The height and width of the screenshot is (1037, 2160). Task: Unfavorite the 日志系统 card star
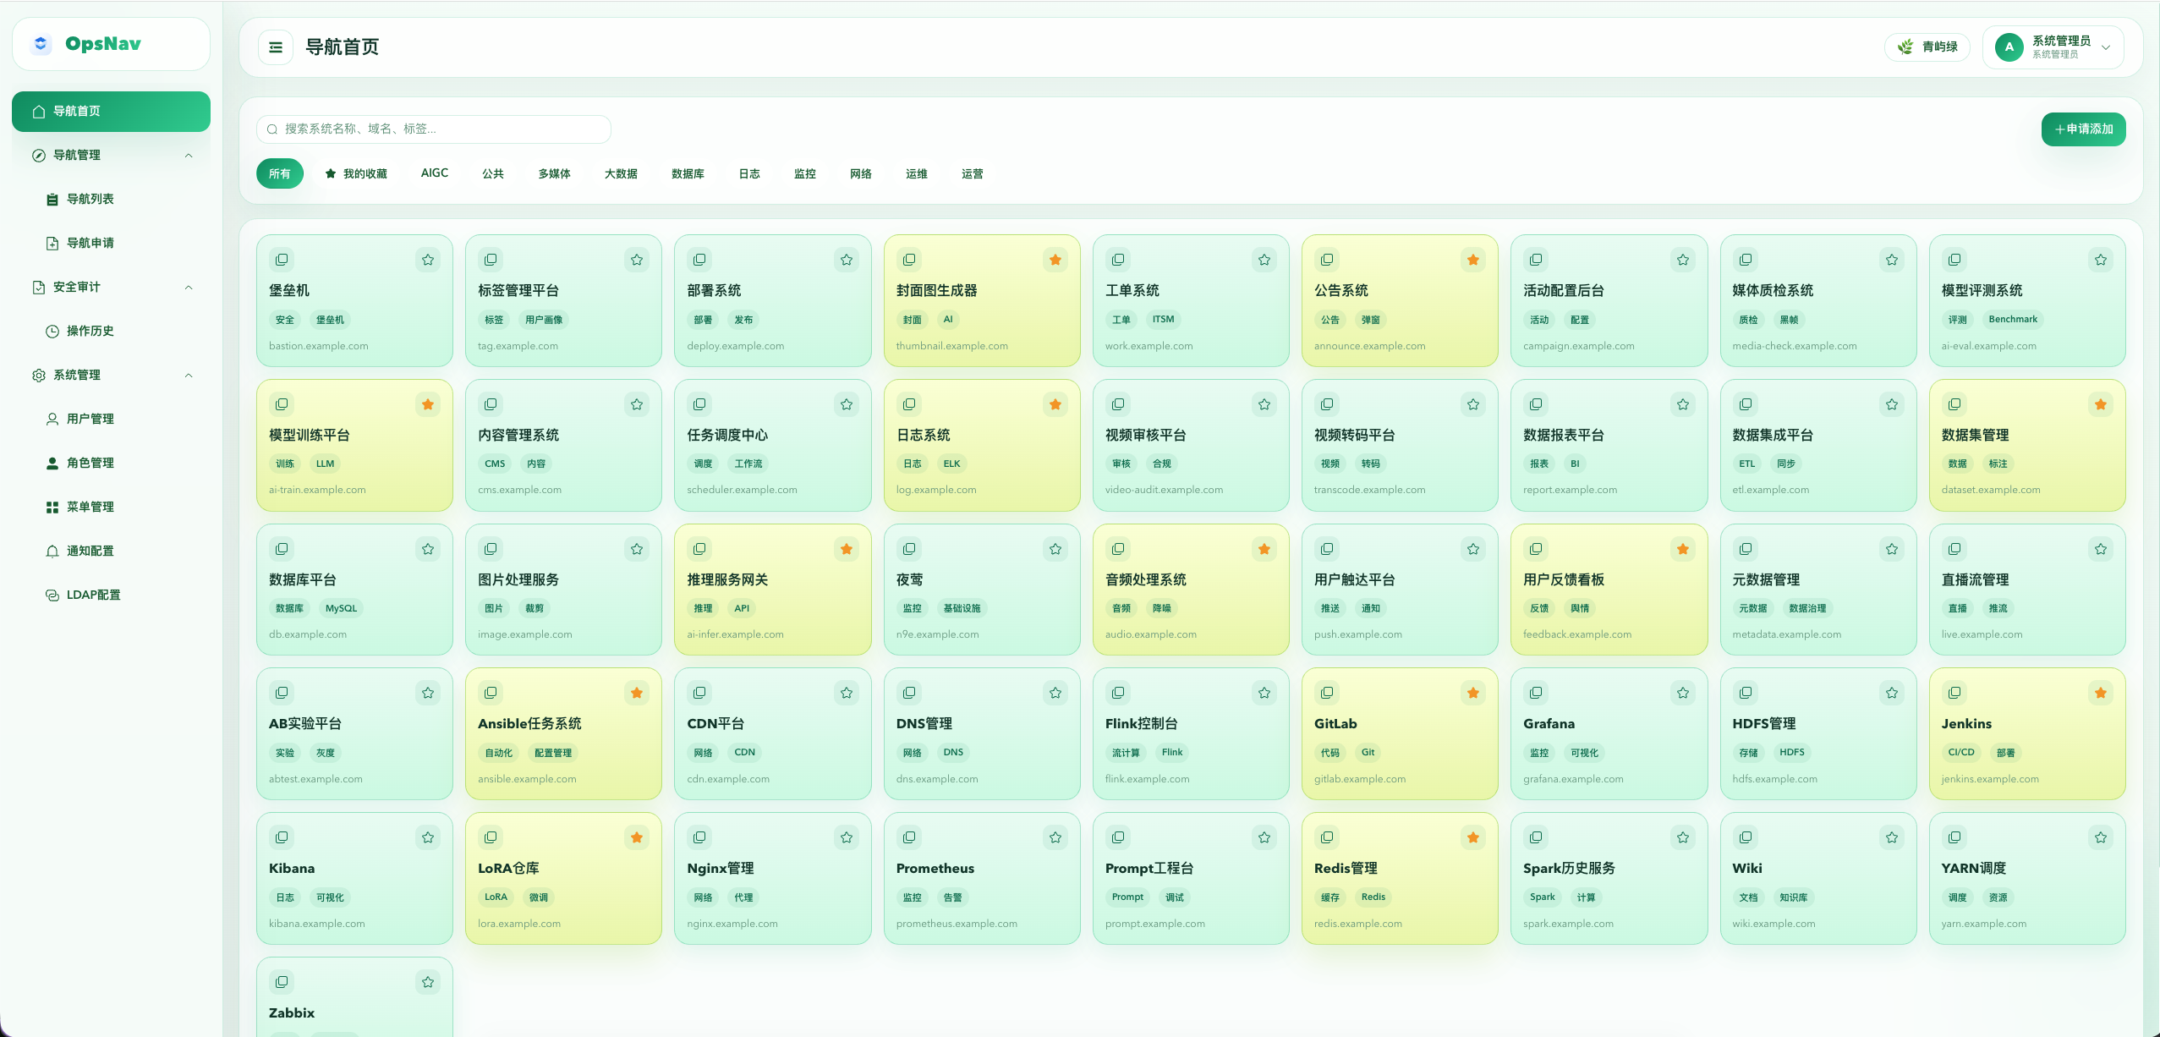[x=1055, y=404]
